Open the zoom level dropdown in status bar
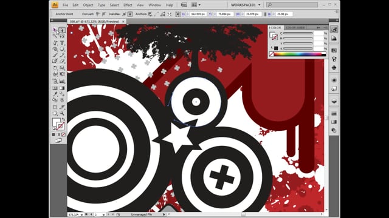This screenshot has width=389, height=218. tap(82, 215)
